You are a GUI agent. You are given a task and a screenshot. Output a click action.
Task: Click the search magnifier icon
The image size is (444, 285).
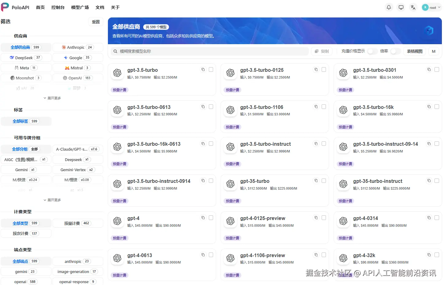115,51
